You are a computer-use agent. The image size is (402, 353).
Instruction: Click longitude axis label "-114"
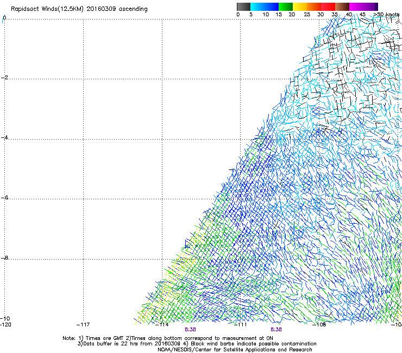162,325
